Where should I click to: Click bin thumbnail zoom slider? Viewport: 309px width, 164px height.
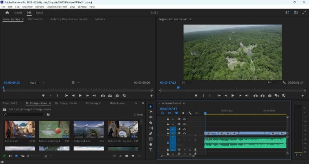click(x=34, y=156)
